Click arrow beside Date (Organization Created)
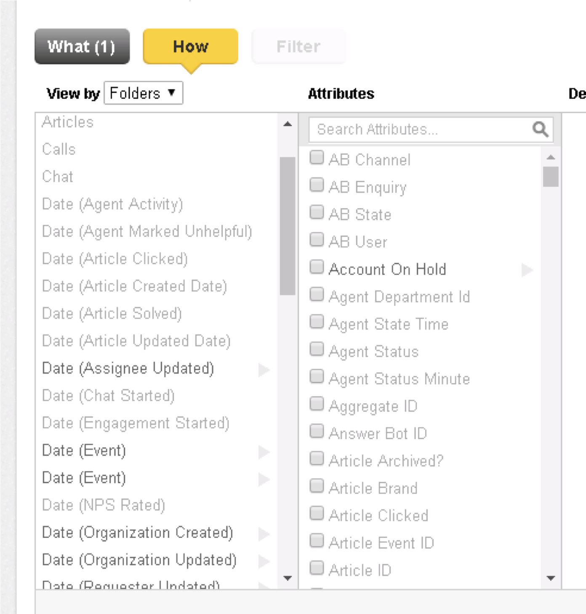586x614 pixels. [x=264, y=534]
